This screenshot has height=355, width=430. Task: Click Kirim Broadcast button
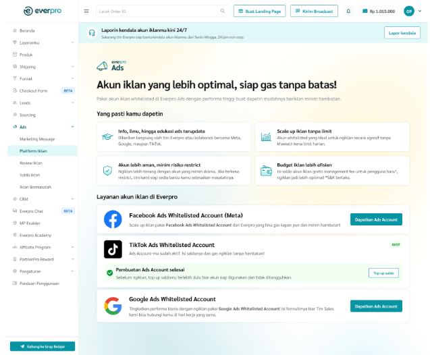[314, 11]
